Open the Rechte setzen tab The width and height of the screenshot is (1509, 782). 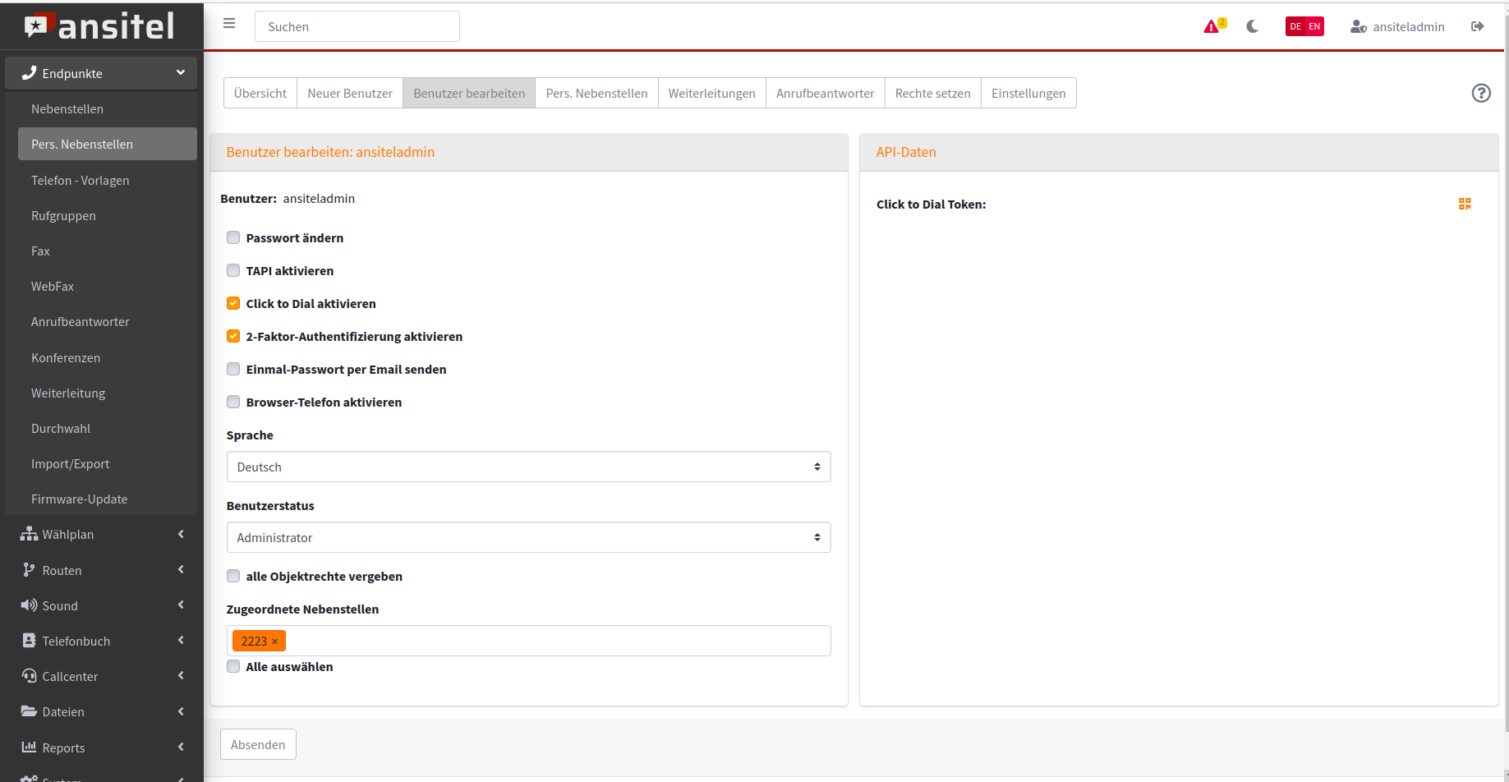(932, 94)
